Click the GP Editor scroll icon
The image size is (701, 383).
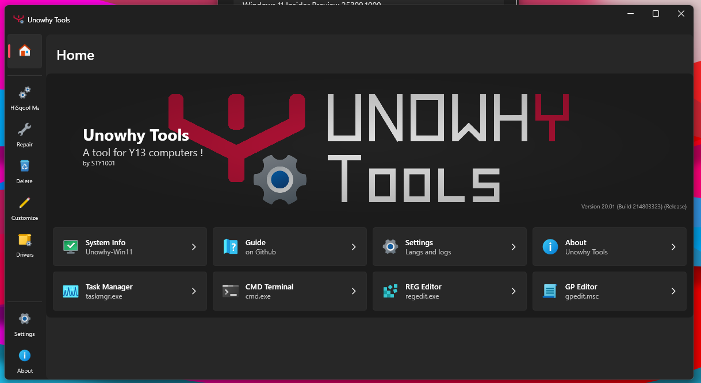(550, 291)
